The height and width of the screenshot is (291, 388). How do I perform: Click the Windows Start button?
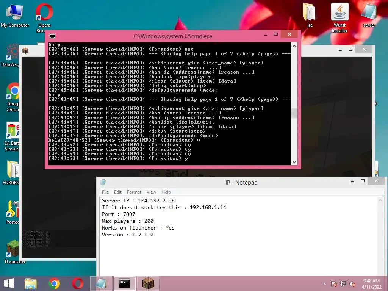(x=9, y=283)
